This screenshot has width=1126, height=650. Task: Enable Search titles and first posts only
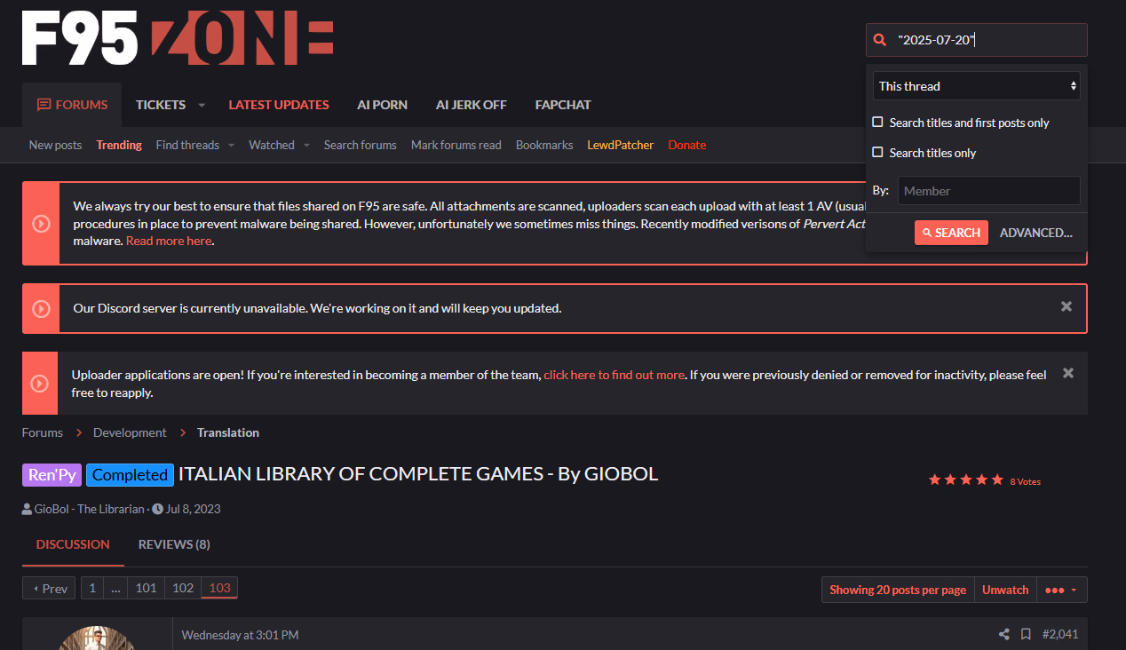point(877,123)
